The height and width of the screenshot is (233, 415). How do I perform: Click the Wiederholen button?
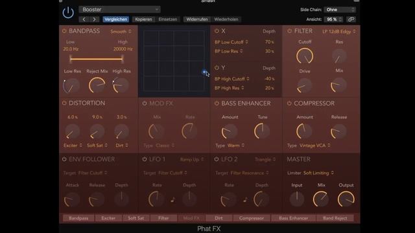click(226, 19)
